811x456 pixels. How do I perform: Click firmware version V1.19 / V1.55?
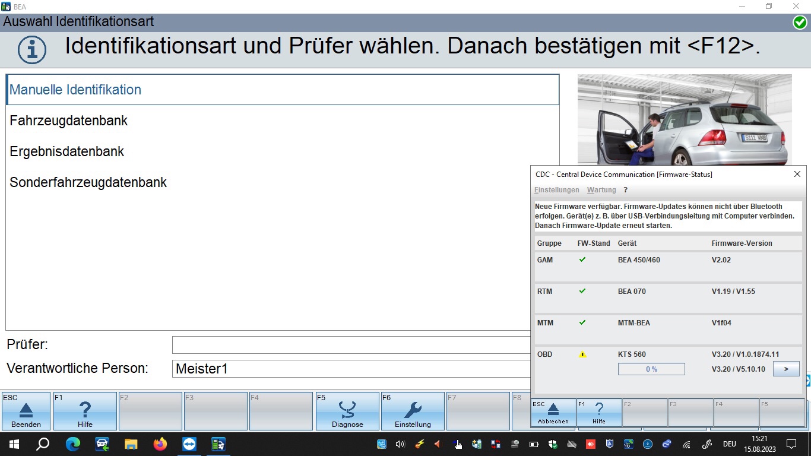tap(733, 292)
